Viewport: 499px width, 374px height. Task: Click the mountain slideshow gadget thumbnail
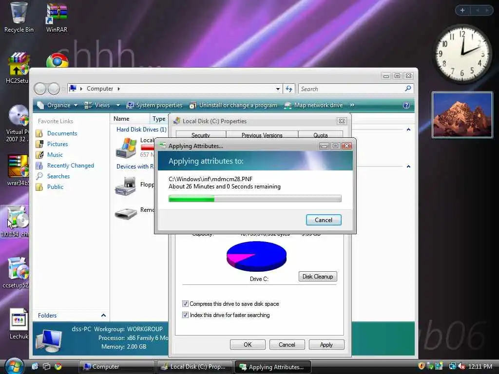tap(462, 115)
